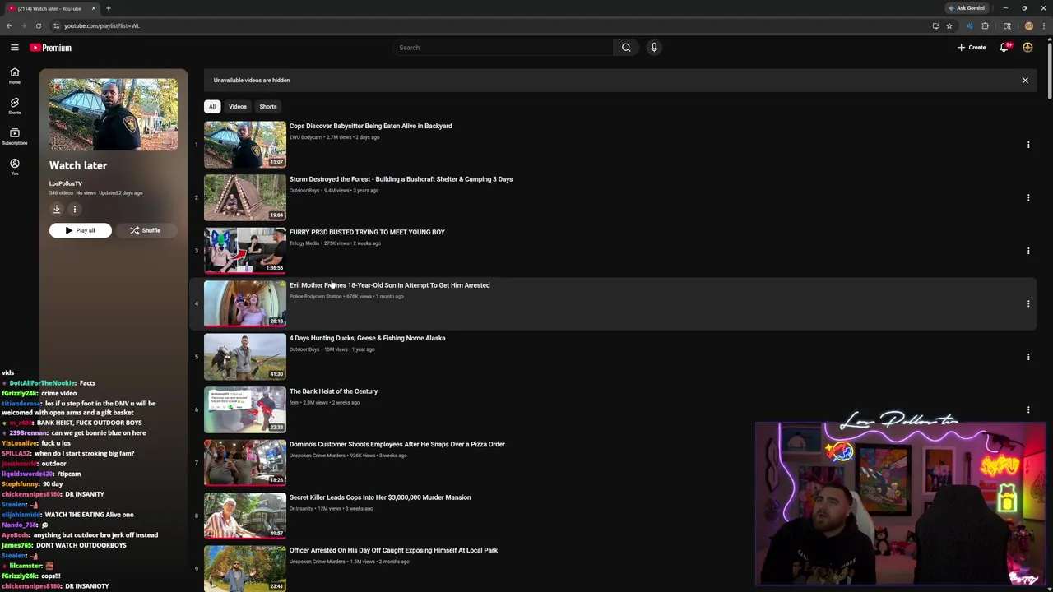Open Chrome Extensions puzzle icon
This screenshot has width=1053, height=592.
pyautogui.click(x=985, y=25)
